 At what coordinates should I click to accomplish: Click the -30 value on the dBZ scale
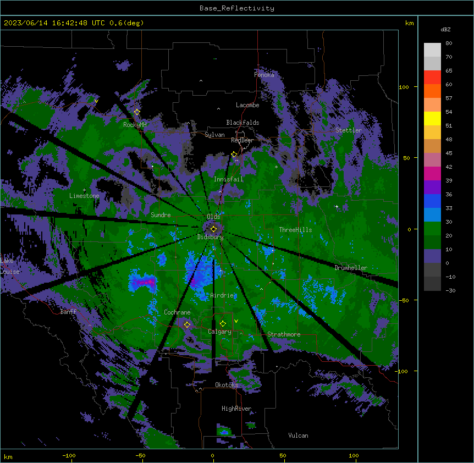(450, 290)
